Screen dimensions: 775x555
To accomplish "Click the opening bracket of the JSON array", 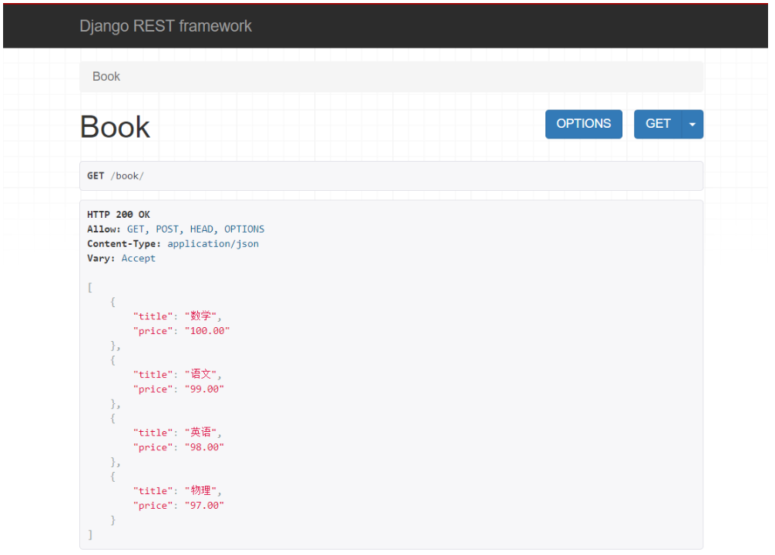I will tap(90, 287).
